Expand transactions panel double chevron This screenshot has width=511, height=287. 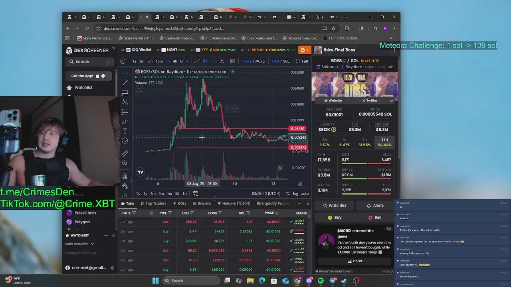pos(307,204)
